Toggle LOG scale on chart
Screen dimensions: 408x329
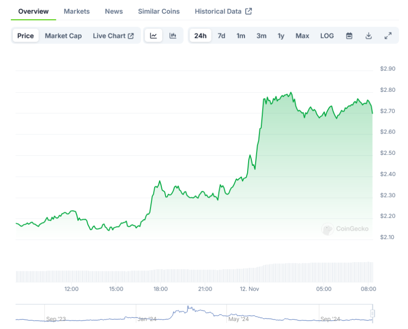327,36
